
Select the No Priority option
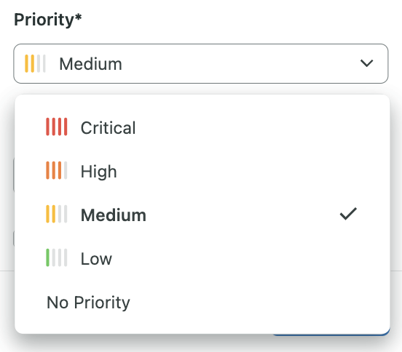tap(88, 303)
